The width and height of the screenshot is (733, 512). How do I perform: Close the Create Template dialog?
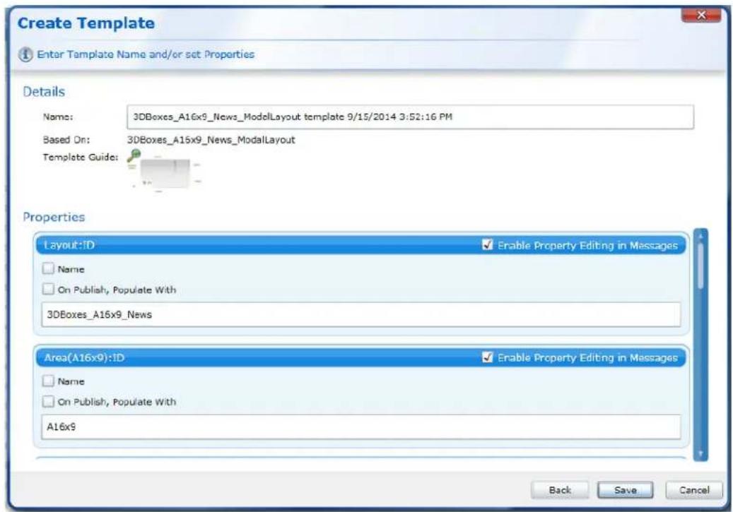(700, 16)
